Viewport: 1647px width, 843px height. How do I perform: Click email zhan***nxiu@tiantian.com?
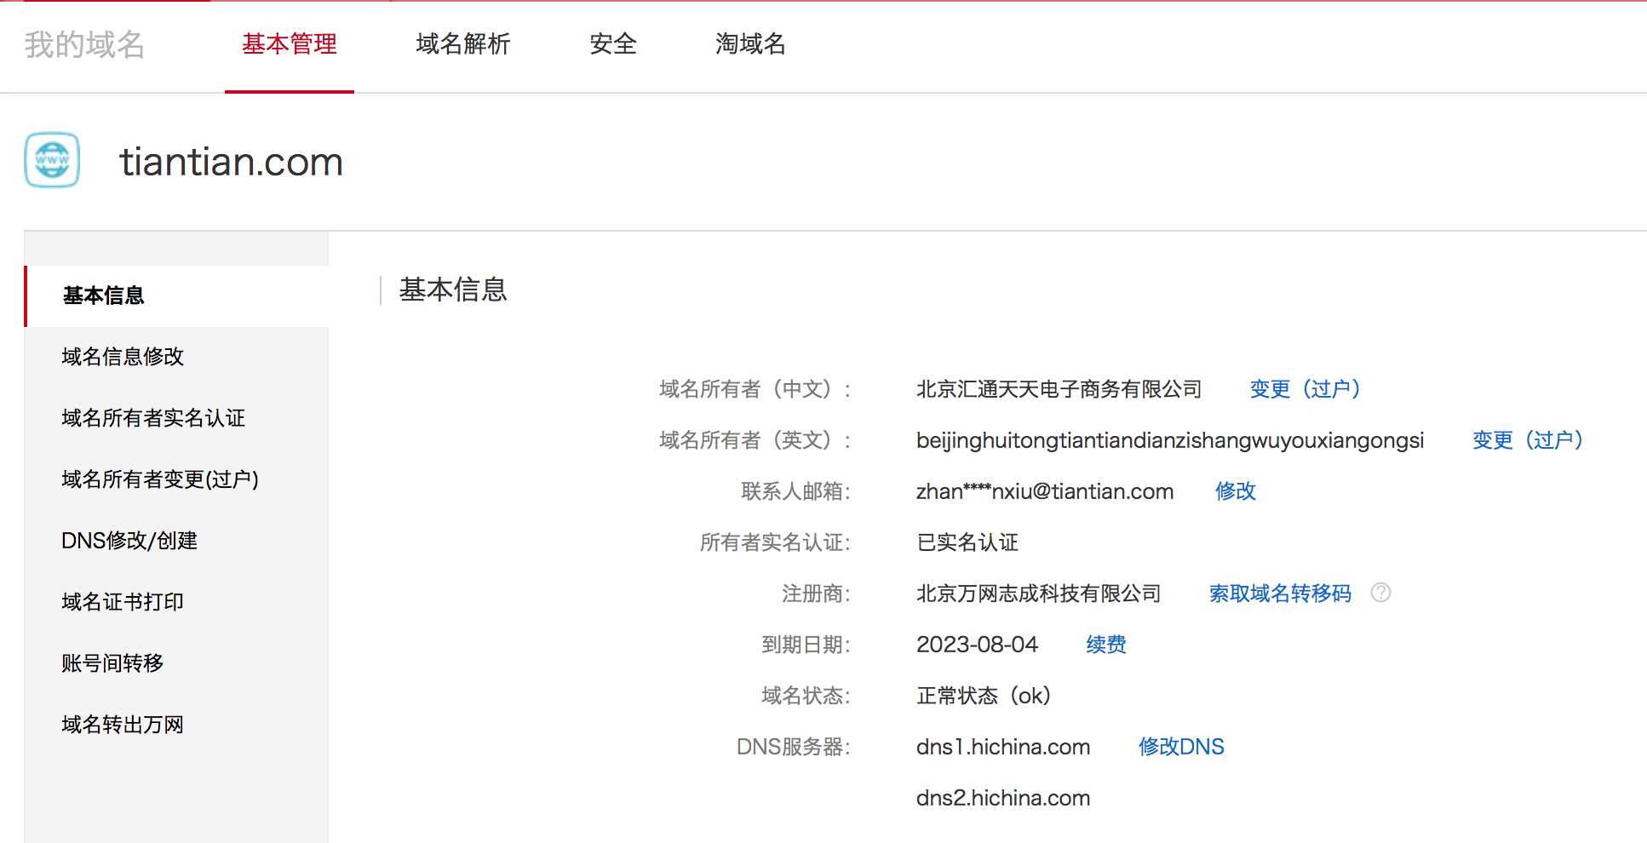pos(1045,491)
